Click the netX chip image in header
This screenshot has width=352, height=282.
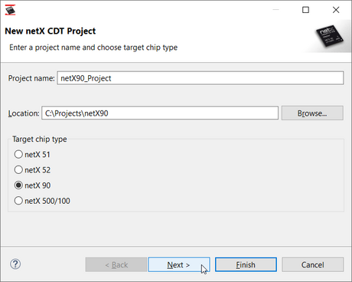click(x=330, y=36)
